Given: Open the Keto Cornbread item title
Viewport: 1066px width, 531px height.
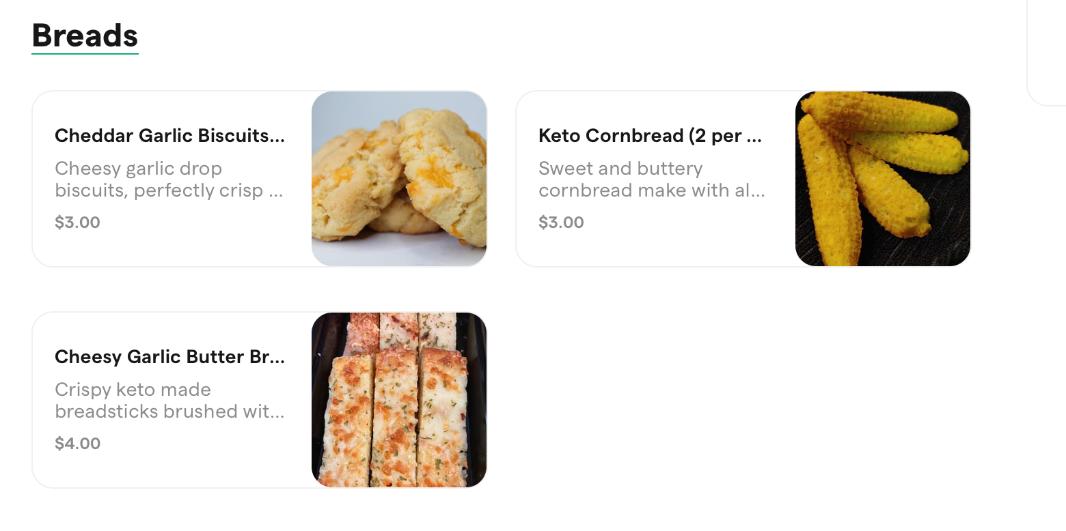Looking at the screenshot, I should [x=649, y=136].
